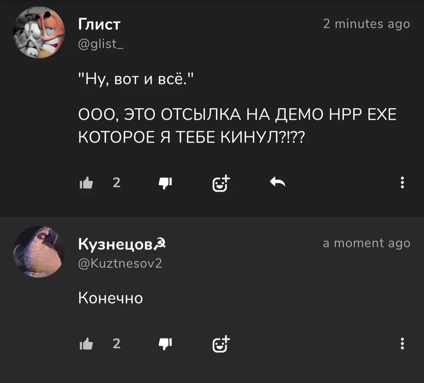The width and height of the screenshot is (424, 383).
Task: Open Глист's profile avatar
Action: 39,33
